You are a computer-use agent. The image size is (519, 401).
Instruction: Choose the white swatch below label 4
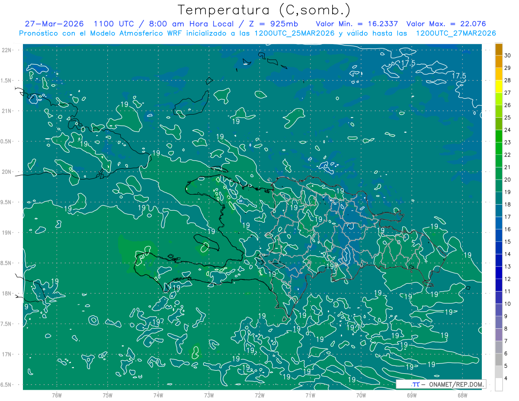coord(499,384)
